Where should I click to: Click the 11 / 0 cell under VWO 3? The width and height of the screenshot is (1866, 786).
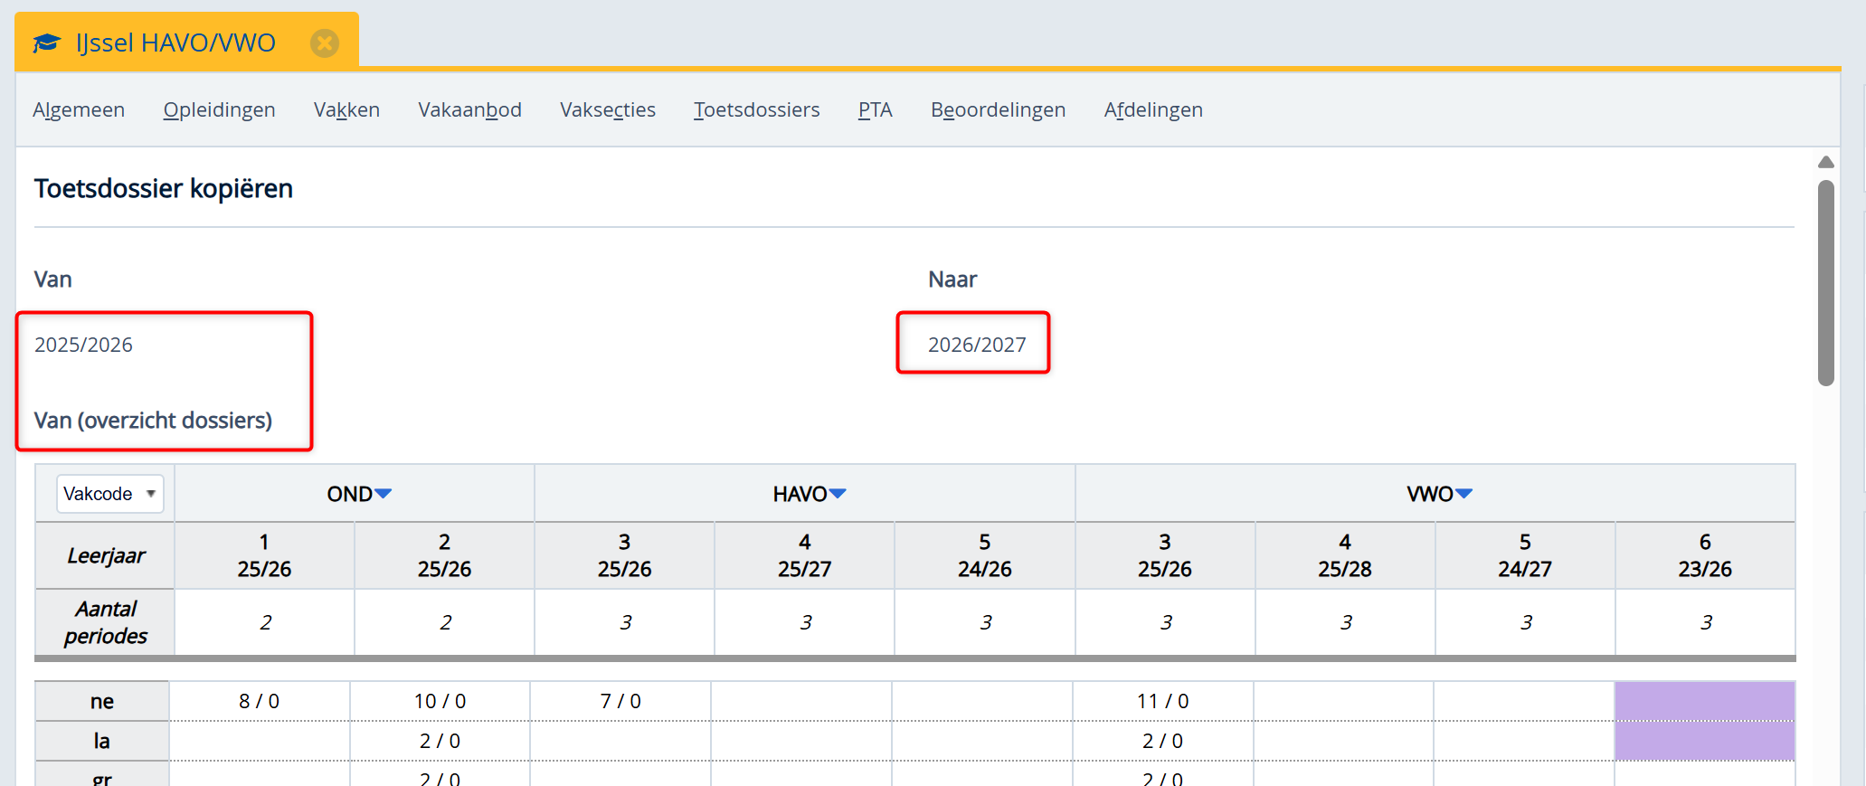[x=1162, y=701]
